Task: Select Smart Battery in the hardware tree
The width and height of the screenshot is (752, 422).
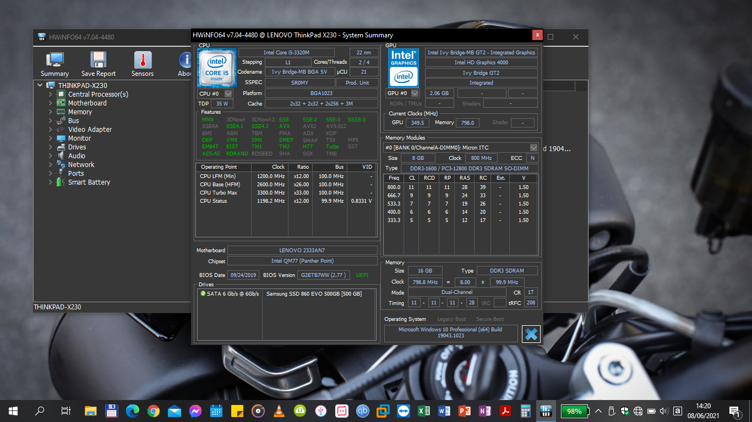Action: pyautogui.click(x=89, y=182)
